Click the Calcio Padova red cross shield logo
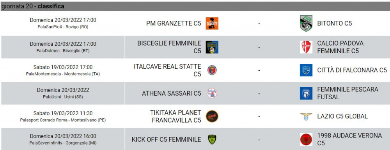The height and width of the screenshot is (150, 390). (x=306, y=47)
